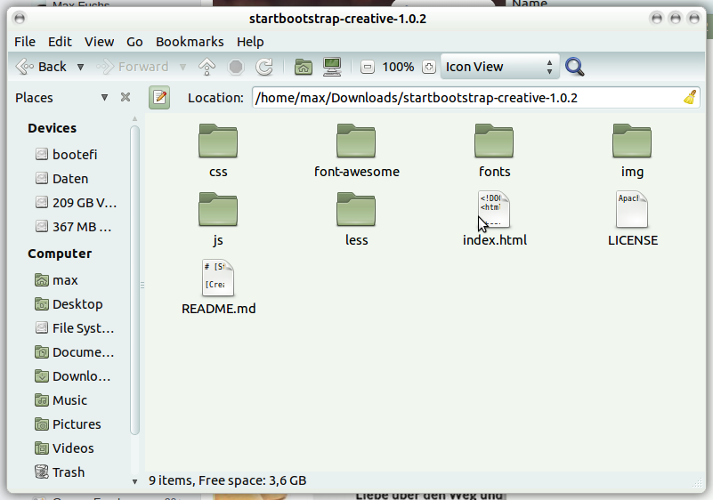713x500 pixels.
Task: Open the 209 GB volume in sidebar
Action: [x=76, y=203]
